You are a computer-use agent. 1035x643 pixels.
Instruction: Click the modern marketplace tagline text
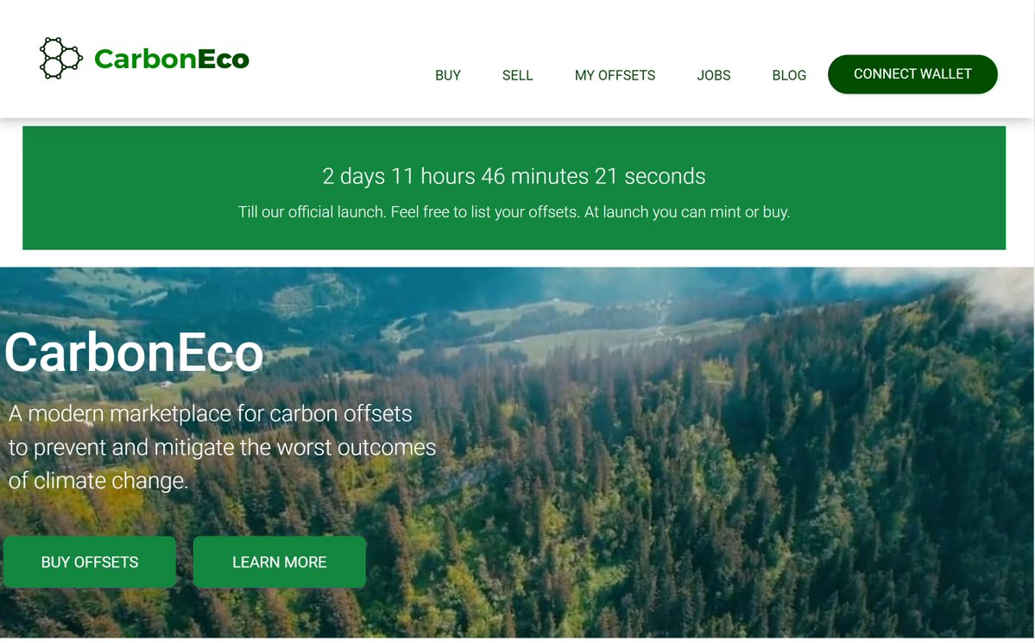click(x=222, y=447)
